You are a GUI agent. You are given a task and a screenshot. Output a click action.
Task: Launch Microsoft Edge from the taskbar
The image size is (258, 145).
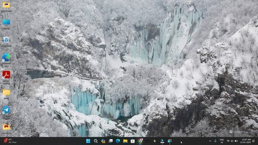[x=118, y=141]
